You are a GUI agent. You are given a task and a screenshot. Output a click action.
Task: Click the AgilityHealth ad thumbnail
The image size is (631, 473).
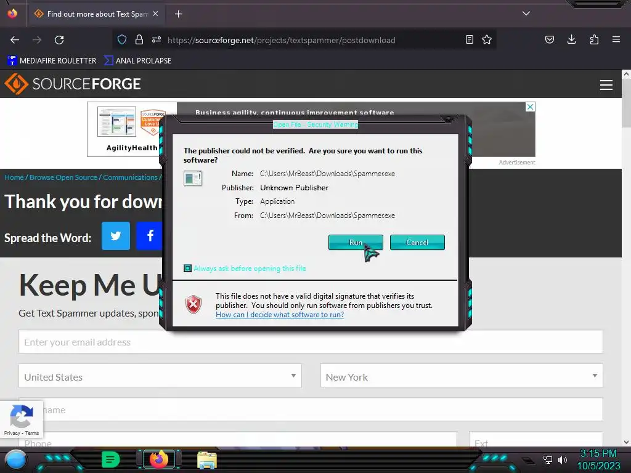[116, 121]
